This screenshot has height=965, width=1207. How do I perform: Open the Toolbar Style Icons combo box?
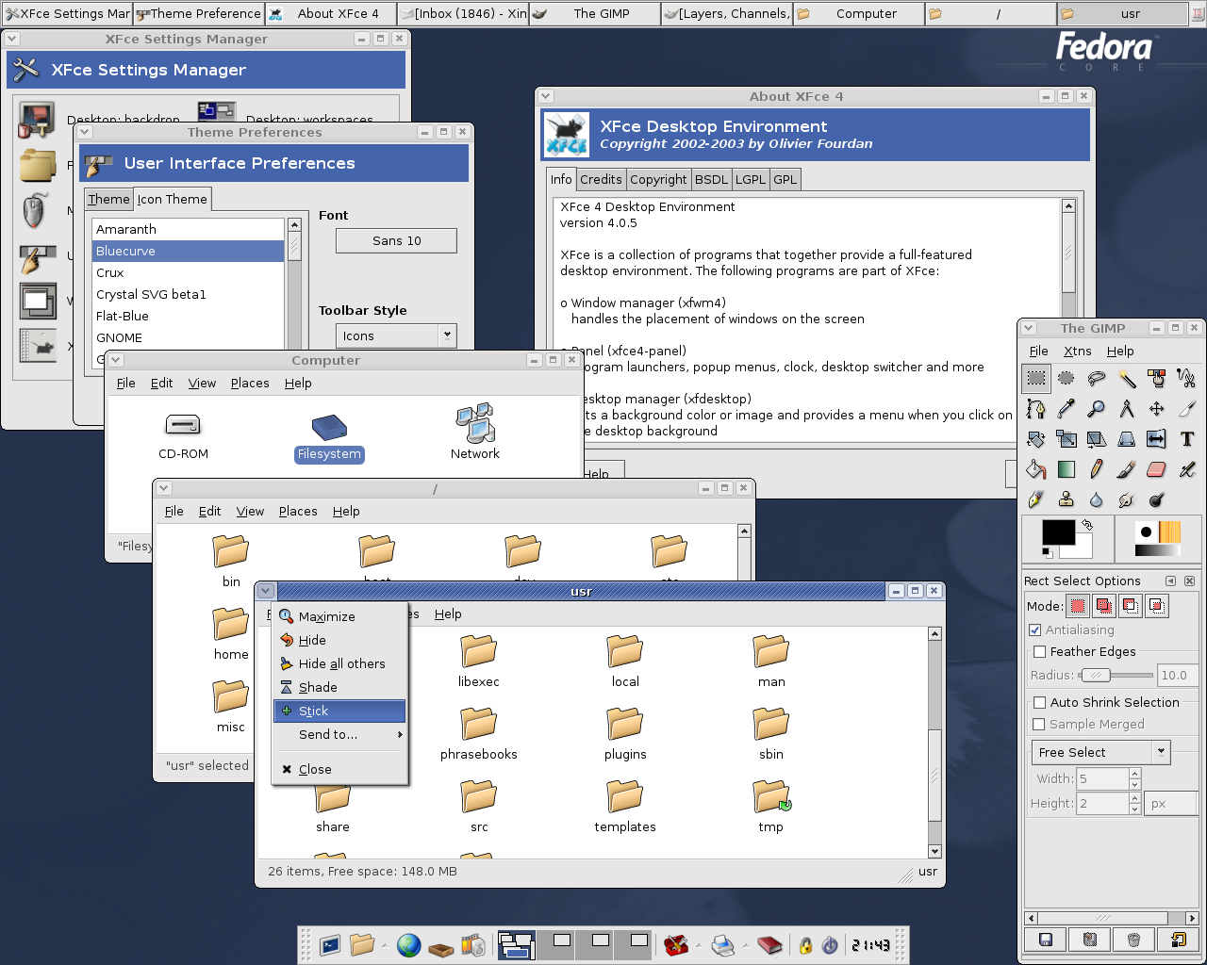(396, 335)
